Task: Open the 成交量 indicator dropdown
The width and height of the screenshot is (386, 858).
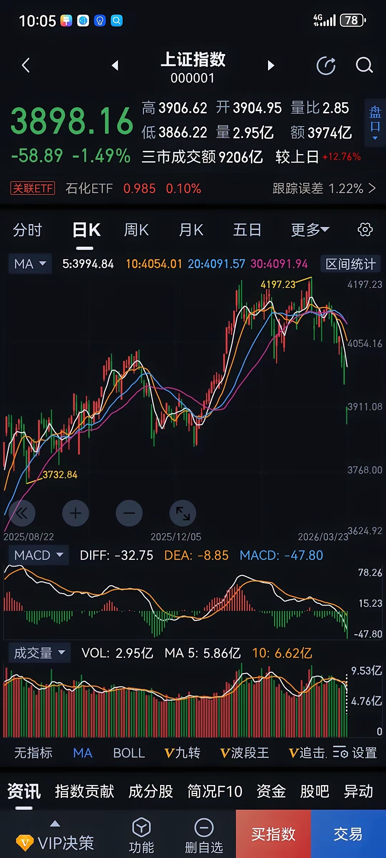Action: (40, 653)
